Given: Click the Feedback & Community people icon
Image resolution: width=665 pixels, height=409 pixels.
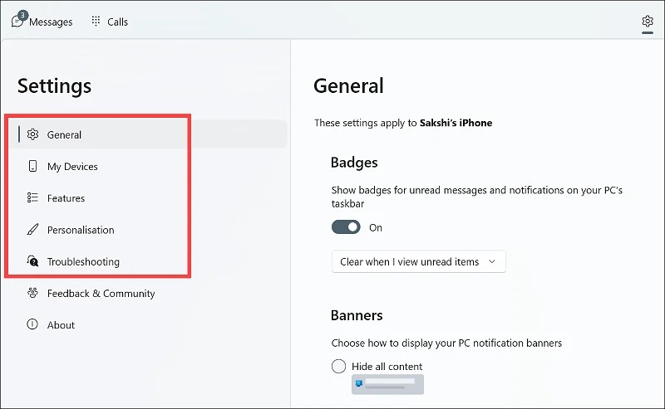Looking at the screenshot, I should [x=32, y=293].
